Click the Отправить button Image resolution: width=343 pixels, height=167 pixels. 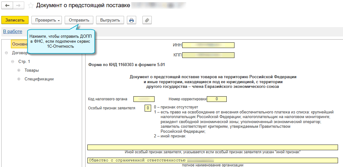point(79,20)
